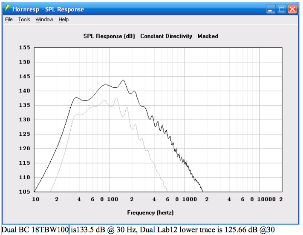Image resolution: width=303 pixels, height=235 pixels.
Task: Click 'Dual BC 18TBW100' caption text
Action: point(35,230)
